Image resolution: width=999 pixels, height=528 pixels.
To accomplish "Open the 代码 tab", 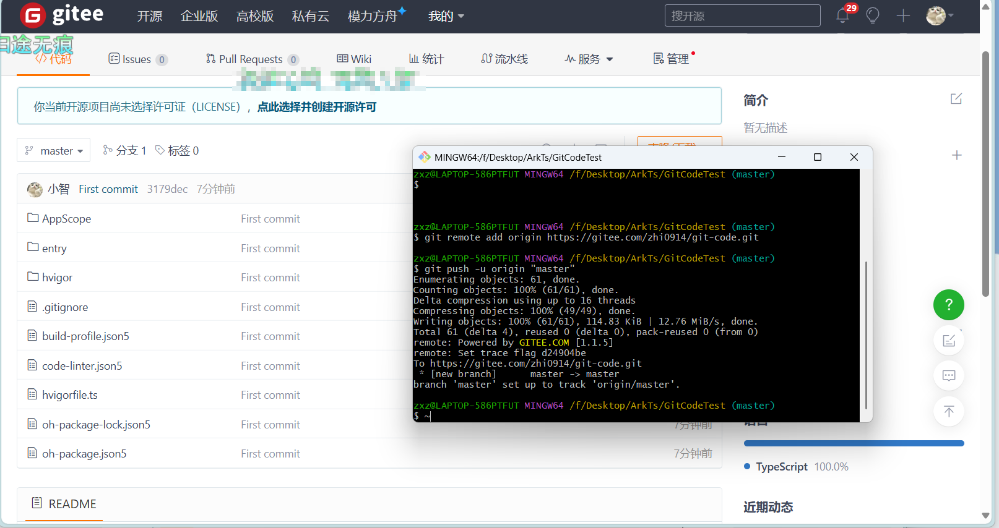I will 53,59.
